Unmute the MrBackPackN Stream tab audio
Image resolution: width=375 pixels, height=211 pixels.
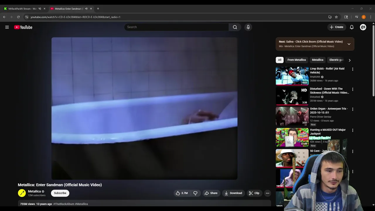pyautogui.click(x=40, y=8)
